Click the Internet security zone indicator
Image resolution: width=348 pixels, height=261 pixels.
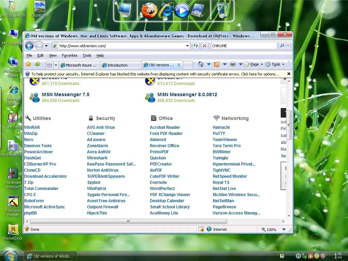tap(217, 229)
